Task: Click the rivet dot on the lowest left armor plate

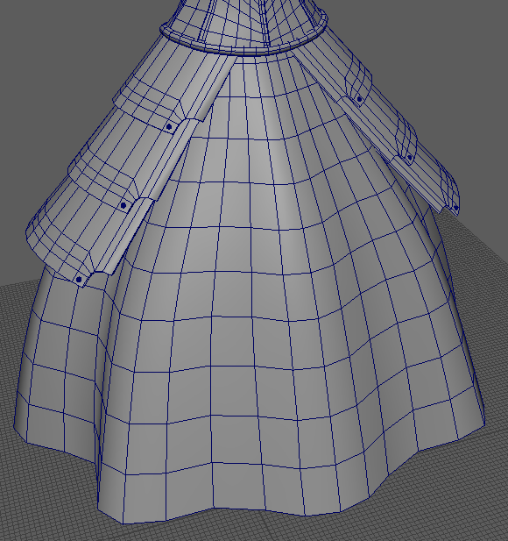Action: (x=79, y=280)
